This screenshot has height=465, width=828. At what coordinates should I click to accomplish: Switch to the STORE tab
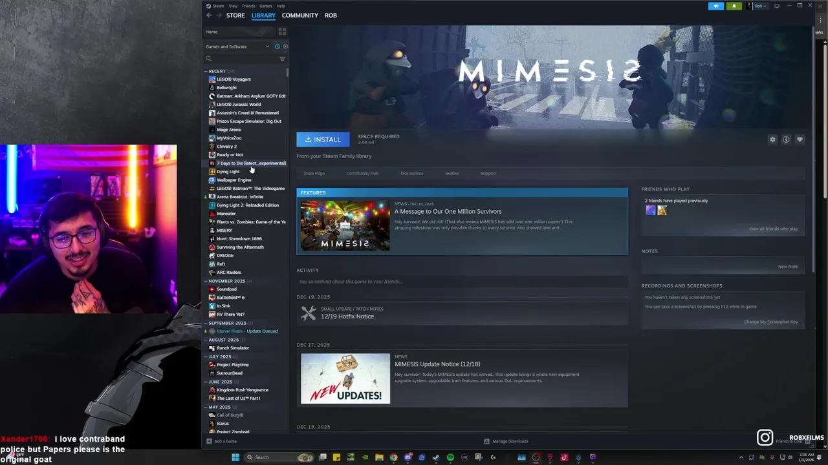pos(235,15)
